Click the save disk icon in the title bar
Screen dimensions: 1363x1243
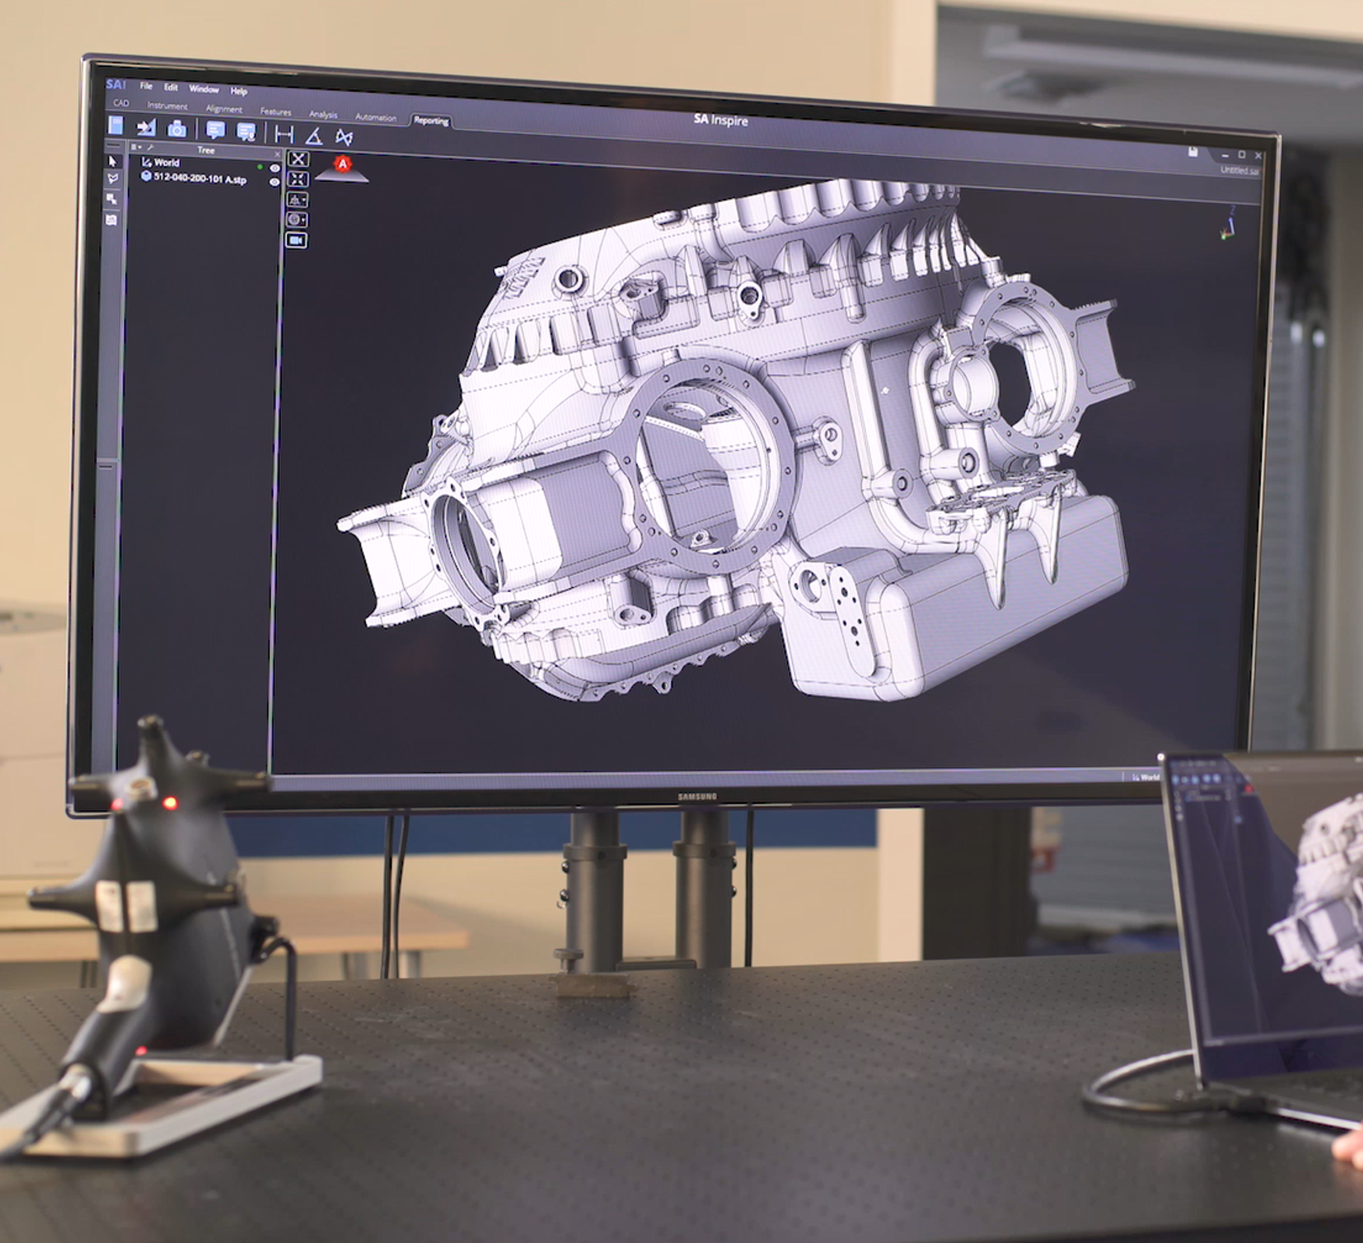pos(1192,151)
